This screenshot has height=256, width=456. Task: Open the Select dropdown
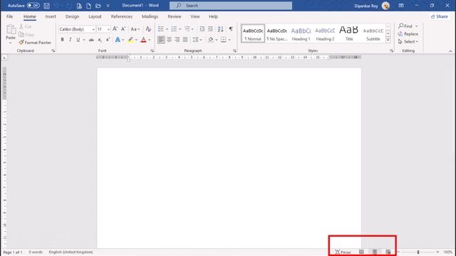click(x=408, y=42)
